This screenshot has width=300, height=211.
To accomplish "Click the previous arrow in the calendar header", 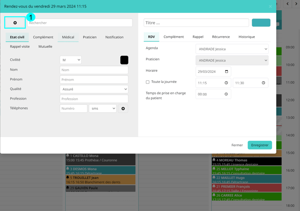I will (x=287, y=4).
